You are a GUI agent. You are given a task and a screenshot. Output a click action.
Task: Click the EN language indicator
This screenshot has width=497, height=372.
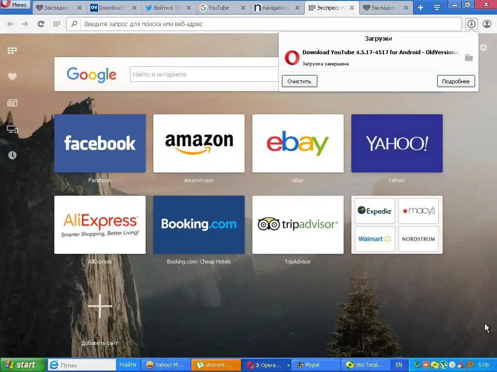399,365
